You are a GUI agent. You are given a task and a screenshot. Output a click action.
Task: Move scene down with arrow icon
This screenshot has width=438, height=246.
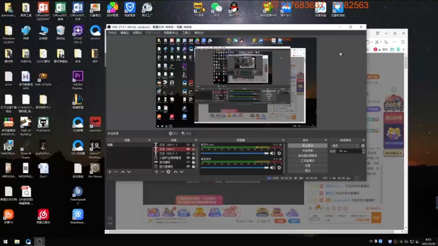click(129, 172)
